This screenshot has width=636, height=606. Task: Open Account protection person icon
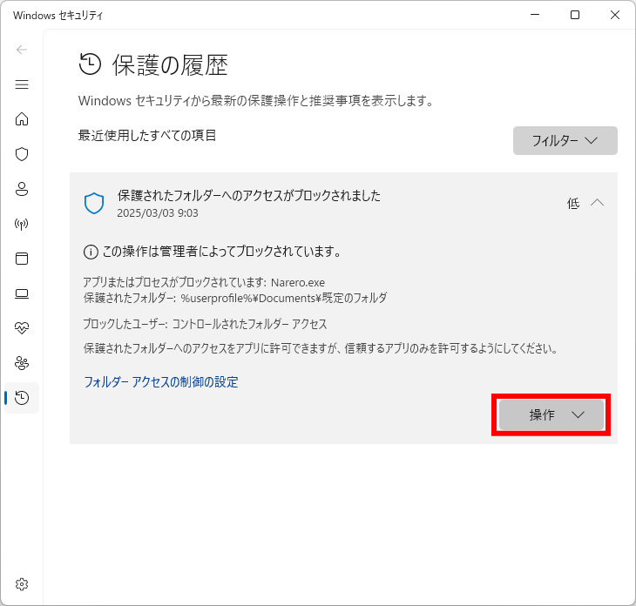click(22, 189)
